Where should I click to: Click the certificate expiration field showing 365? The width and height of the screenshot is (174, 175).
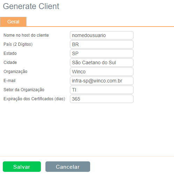[102, 99]
